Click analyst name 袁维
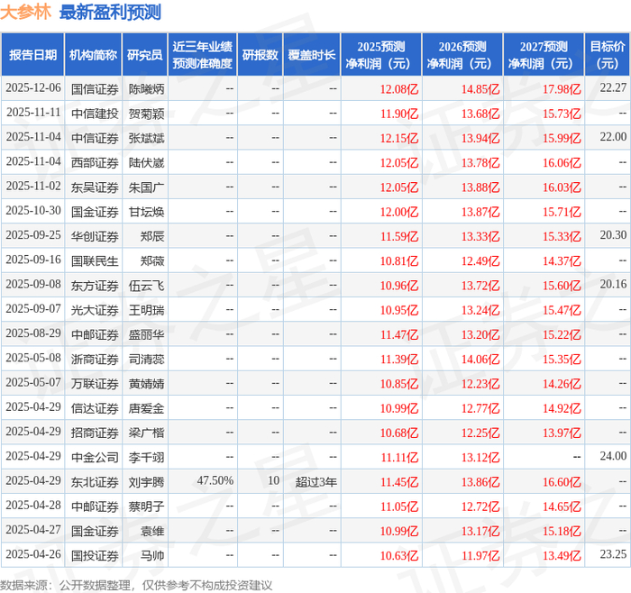 point(152,531)
